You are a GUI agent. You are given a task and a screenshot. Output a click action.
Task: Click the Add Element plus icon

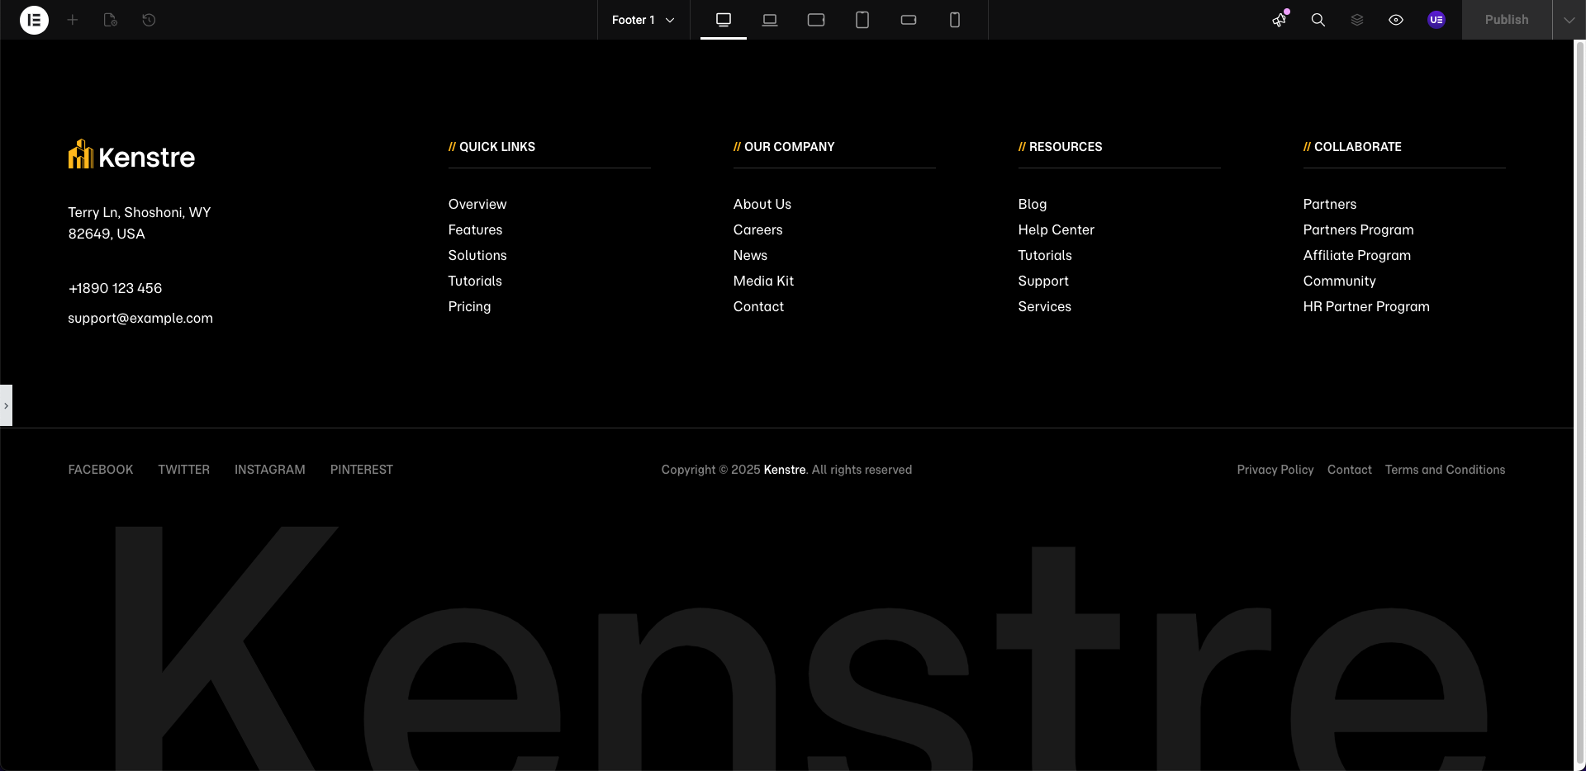(73, 20)
